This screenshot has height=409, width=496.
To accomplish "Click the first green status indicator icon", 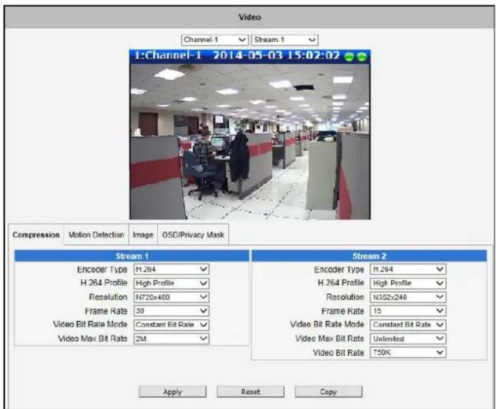I will [349, 57].
